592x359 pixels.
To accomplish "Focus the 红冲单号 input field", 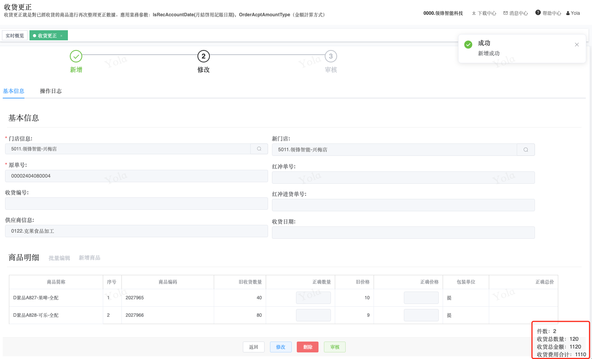I will 403,178.
